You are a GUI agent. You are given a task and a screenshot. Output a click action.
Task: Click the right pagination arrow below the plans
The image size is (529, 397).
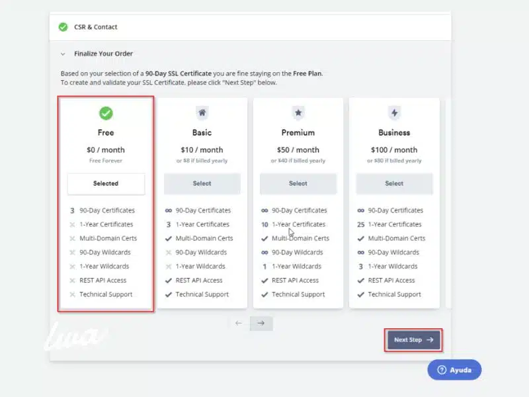pyautogui.click(x=261, y=323)
